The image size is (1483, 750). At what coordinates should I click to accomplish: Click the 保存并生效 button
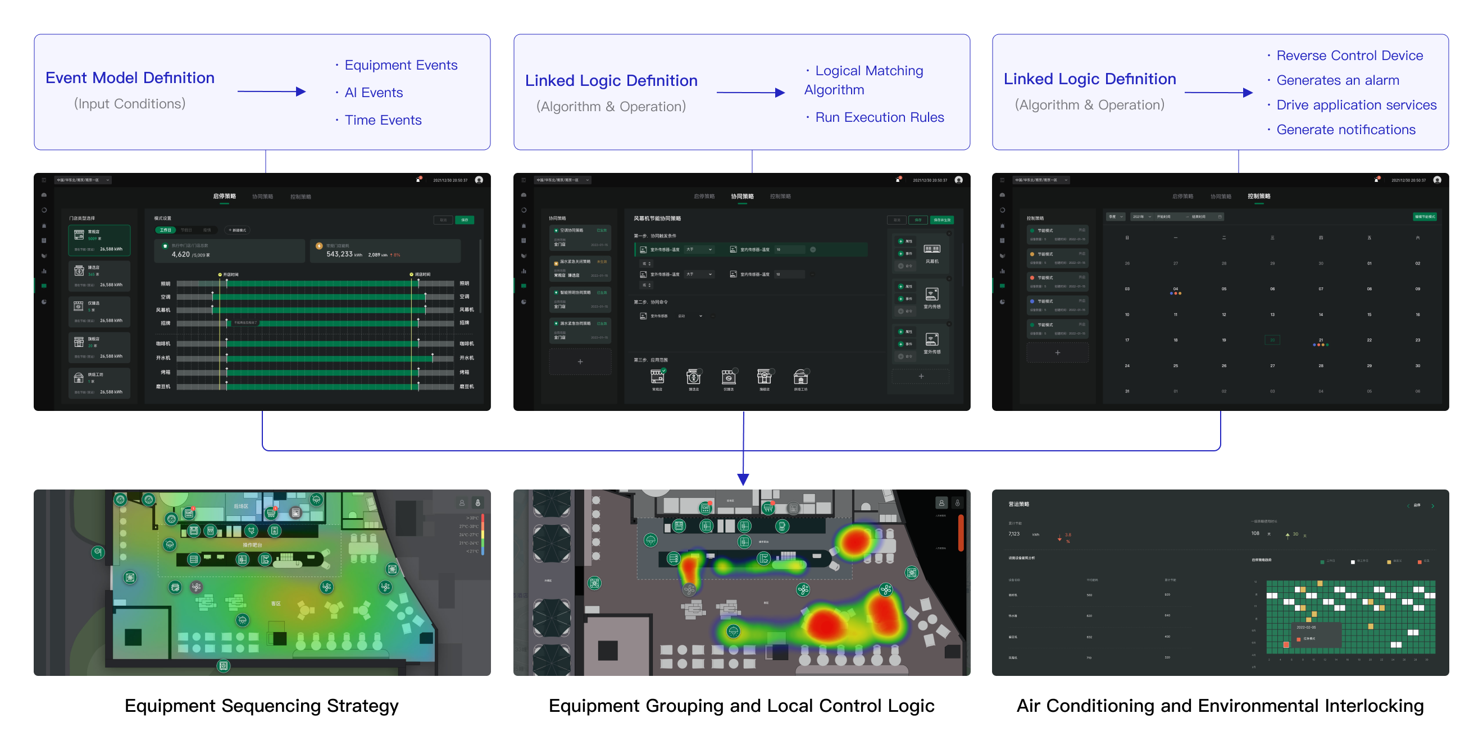click(x=942, y=219)
